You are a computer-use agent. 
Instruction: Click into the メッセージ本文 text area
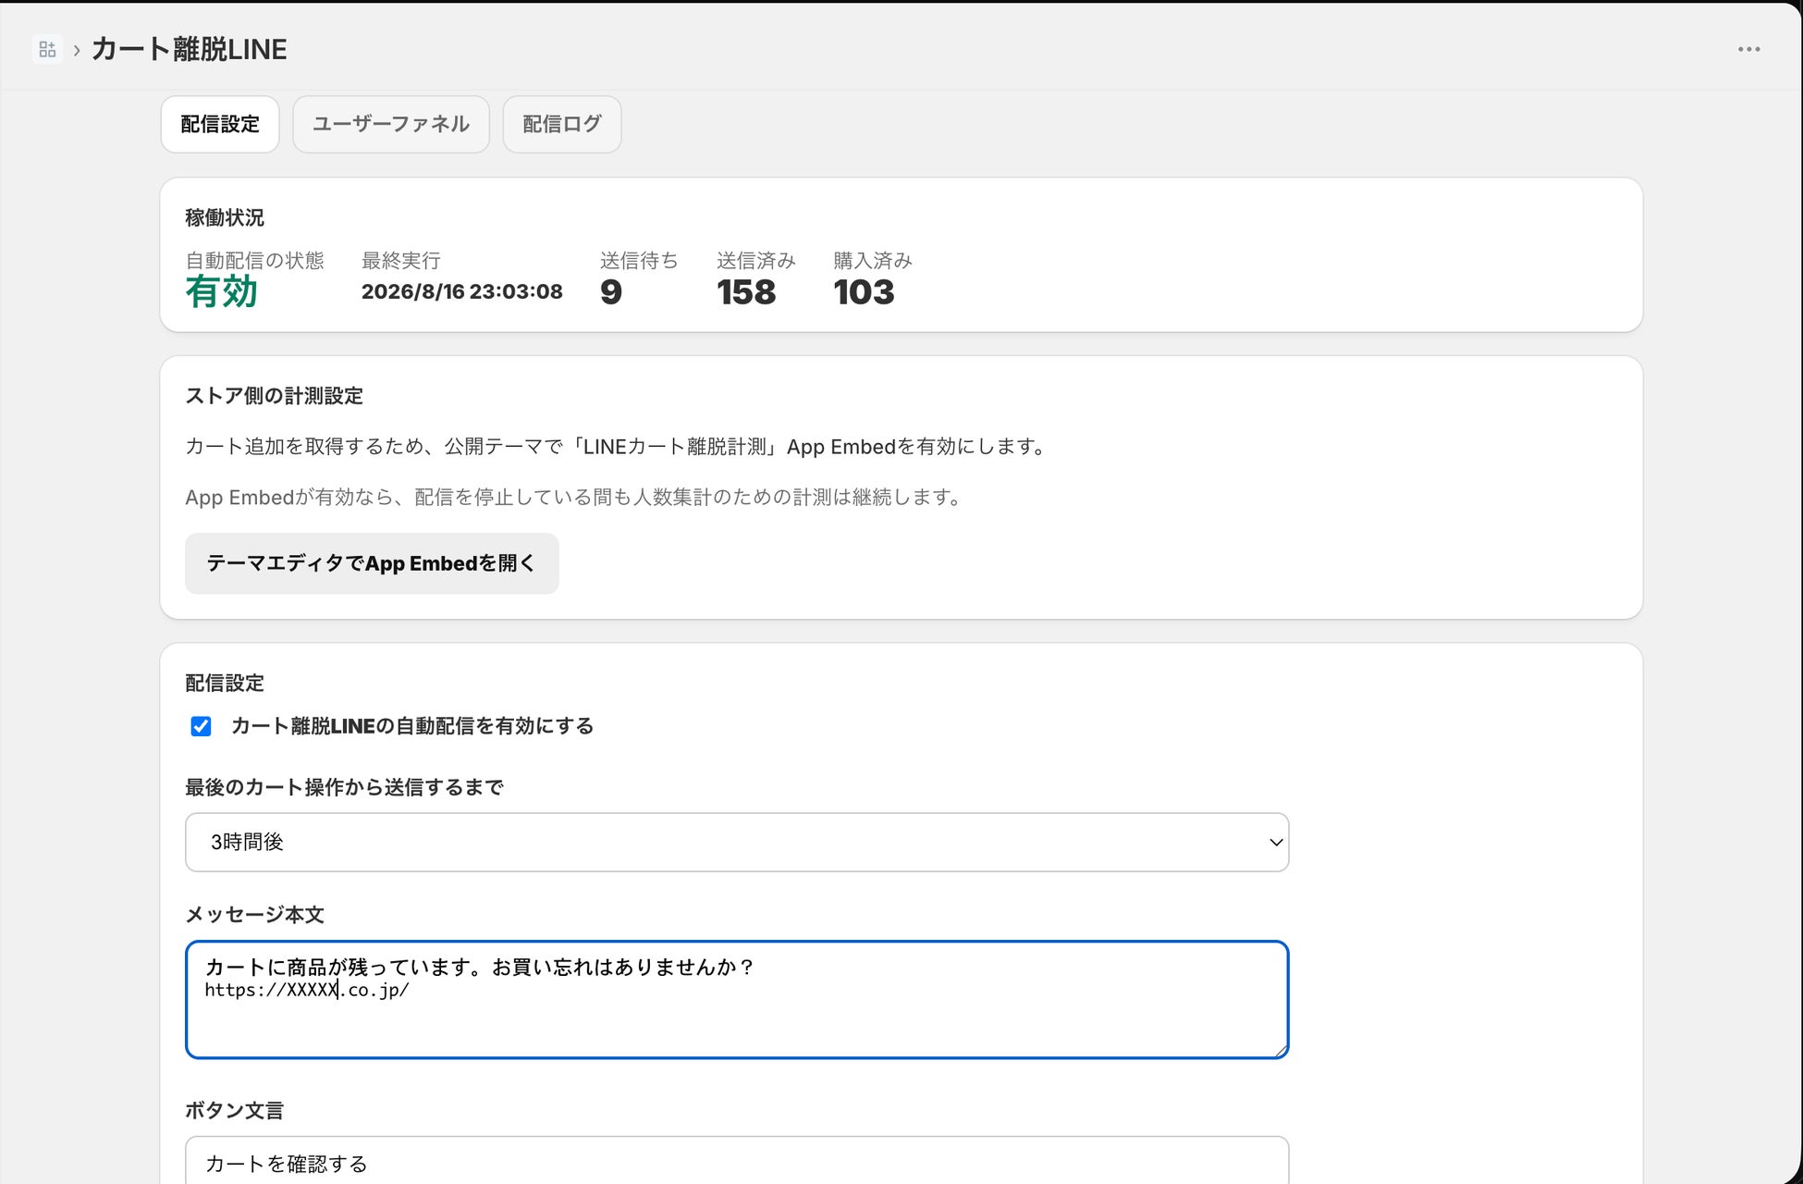737,1000
